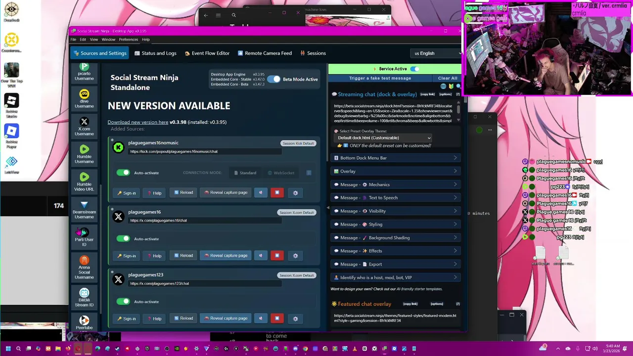633x356 pixels.
Task: Open Windows taskbar search
Action: click(18, 349)
